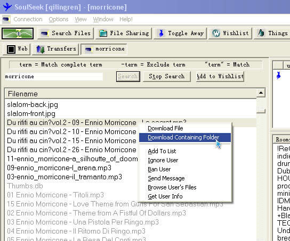Click the greyed Search button
The image size is (290, 241).
tap(128, 77)
